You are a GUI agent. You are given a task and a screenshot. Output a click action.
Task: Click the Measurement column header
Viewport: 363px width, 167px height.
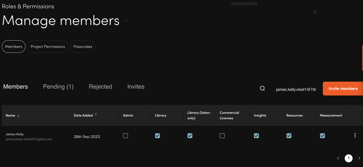click(331, 115)
